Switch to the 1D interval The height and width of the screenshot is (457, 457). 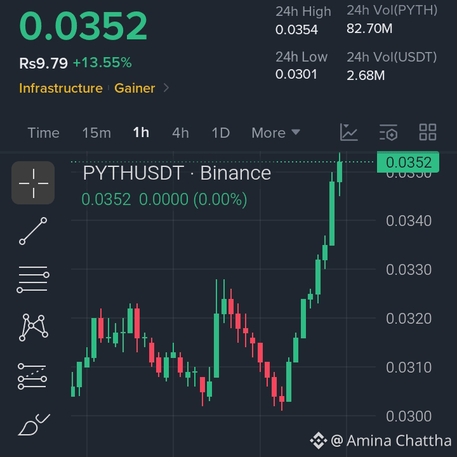(x=221, y=133)
